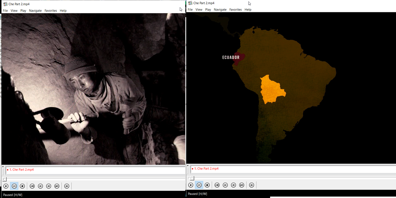Screen dimensions: 396x198
Task: Fast forward playback in right player window
Action: tap(234, 185)
